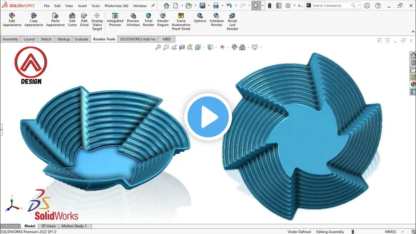Click the Recall Last Render icon
Viewport: 416px width, 234px height.
232,16
